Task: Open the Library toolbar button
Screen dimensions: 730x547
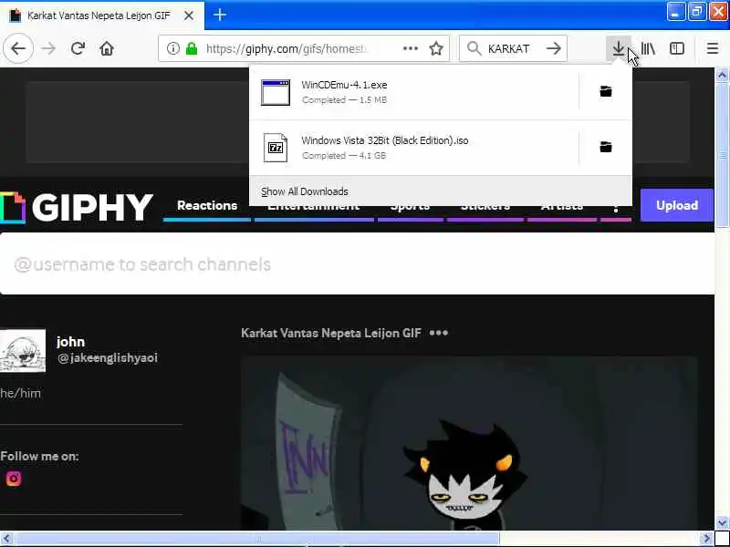Action: pos(648,48)
